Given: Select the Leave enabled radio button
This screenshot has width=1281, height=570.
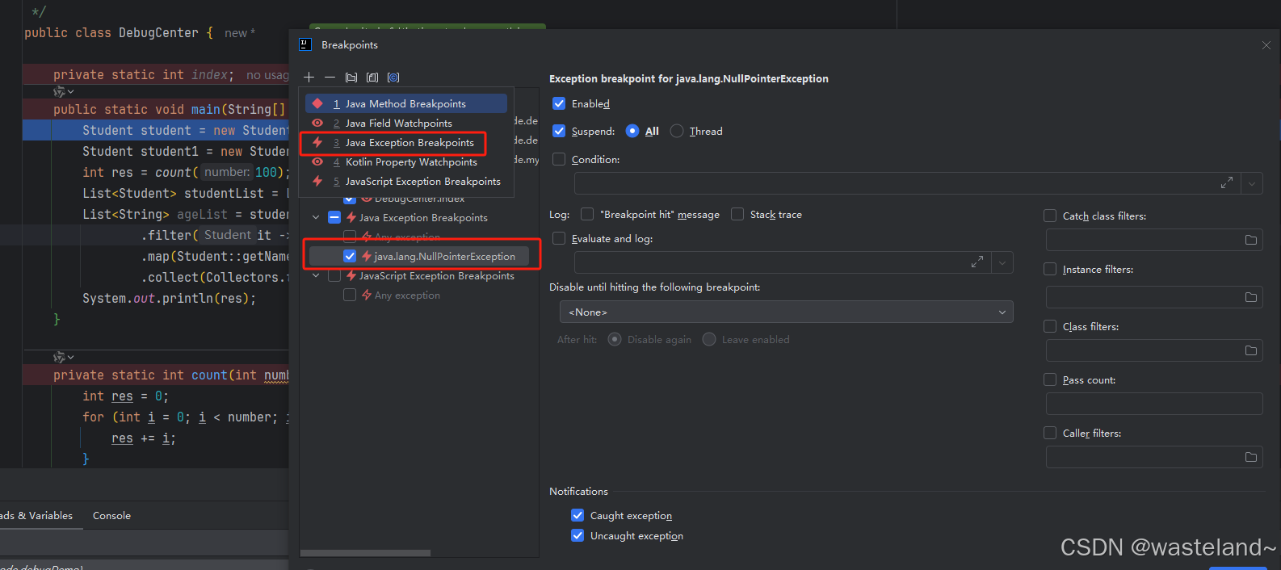Looking at the screenshot, I should pyautogui.click(x=709, y=339).
